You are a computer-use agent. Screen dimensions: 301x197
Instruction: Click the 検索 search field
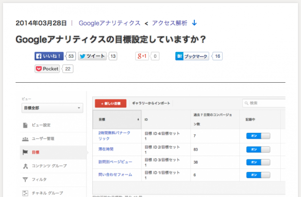264,103
